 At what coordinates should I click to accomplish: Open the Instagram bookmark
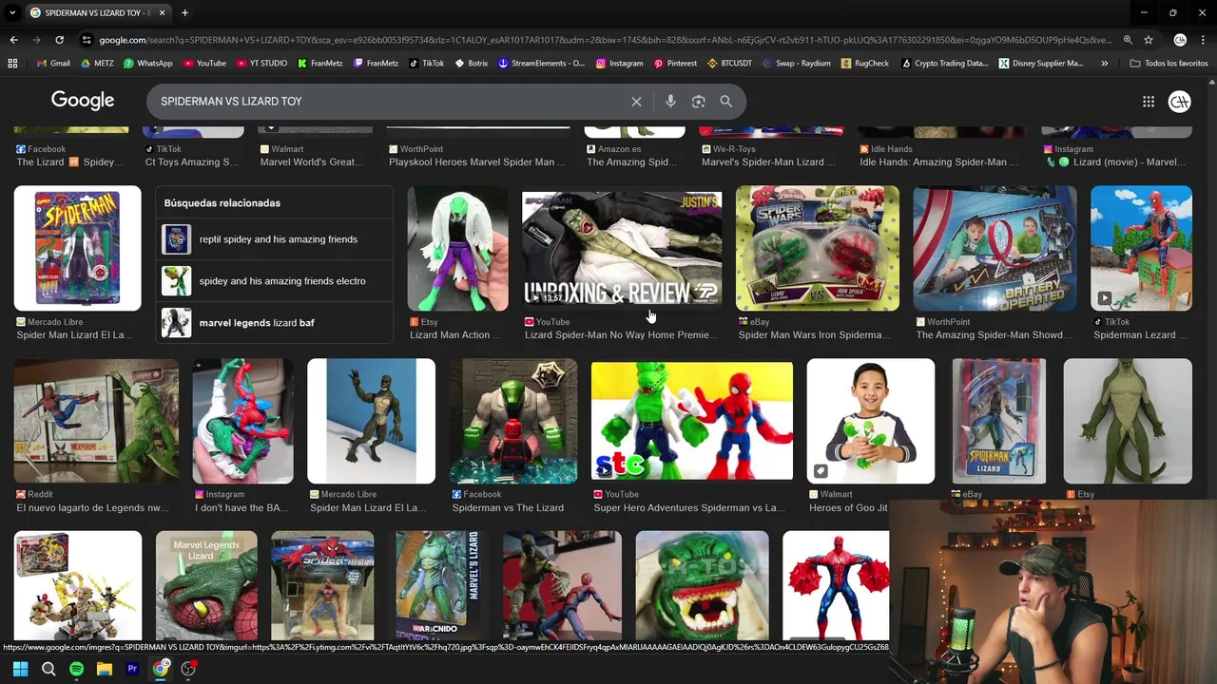coord(620,64)
